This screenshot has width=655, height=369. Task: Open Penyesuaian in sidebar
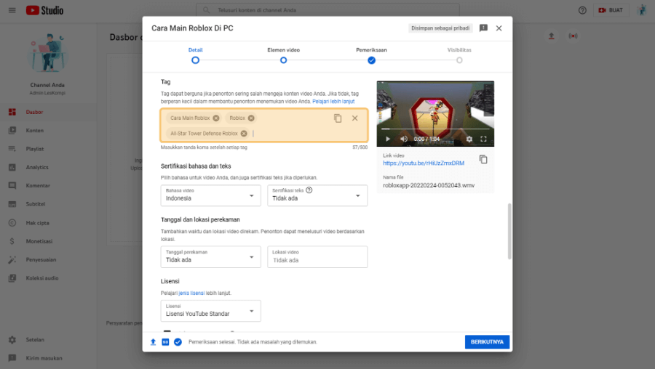coord(48,259)
